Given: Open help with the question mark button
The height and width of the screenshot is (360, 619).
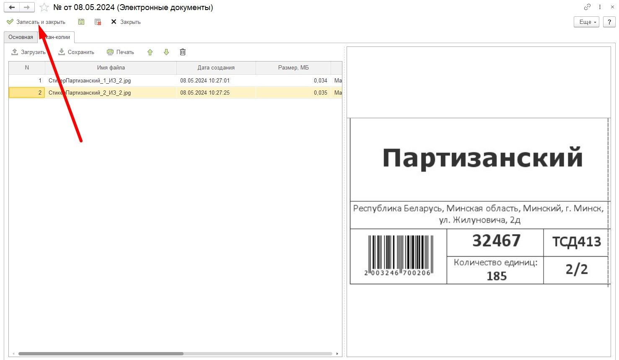Looking at the screenshot, I should tap(609, 22).
